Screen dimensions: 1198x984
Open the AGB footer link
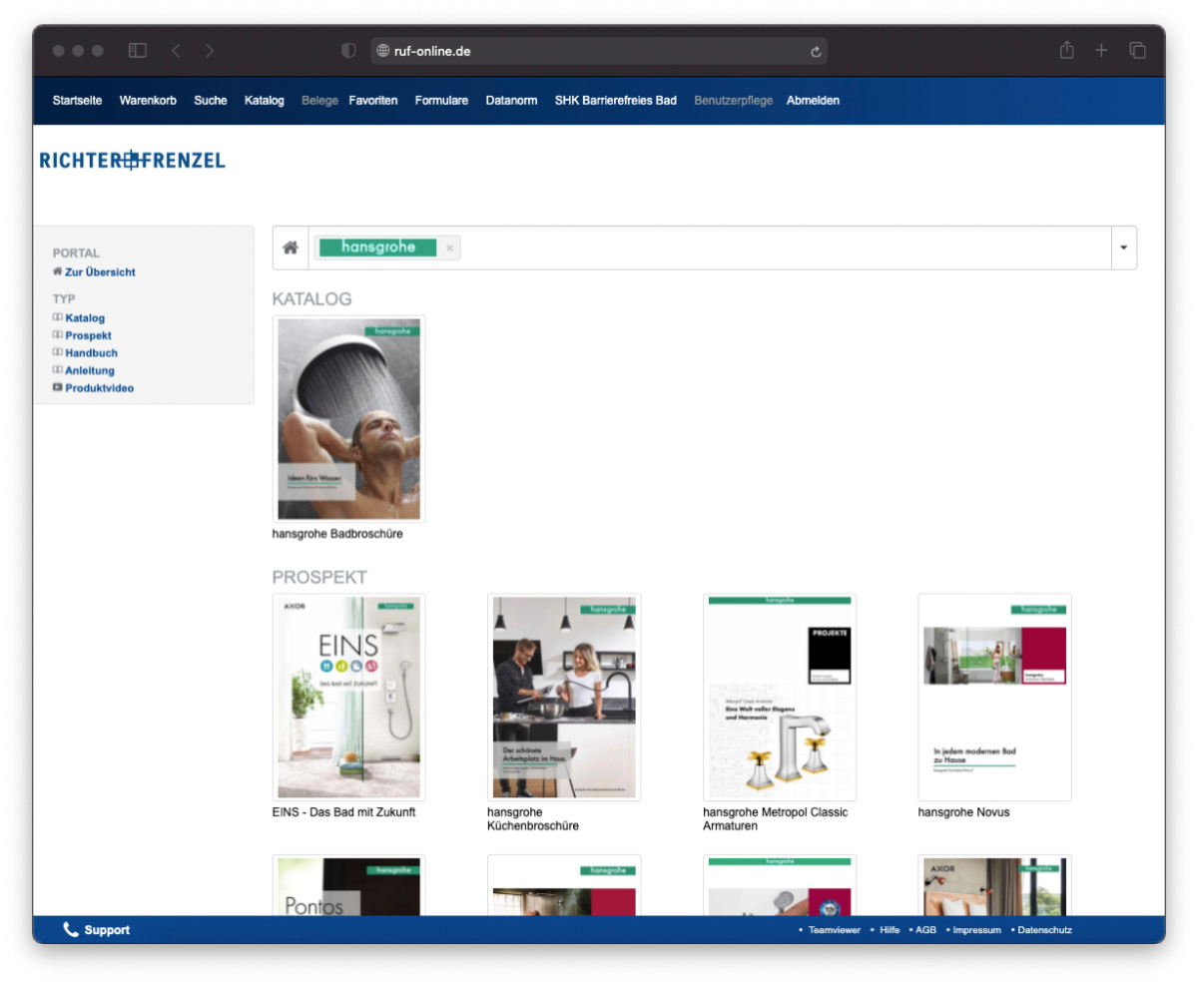925,930
